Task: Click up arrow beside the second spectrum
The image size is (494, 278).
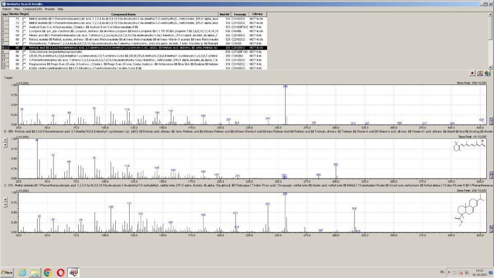Action: pyautogui.click(x=5, y=140)
